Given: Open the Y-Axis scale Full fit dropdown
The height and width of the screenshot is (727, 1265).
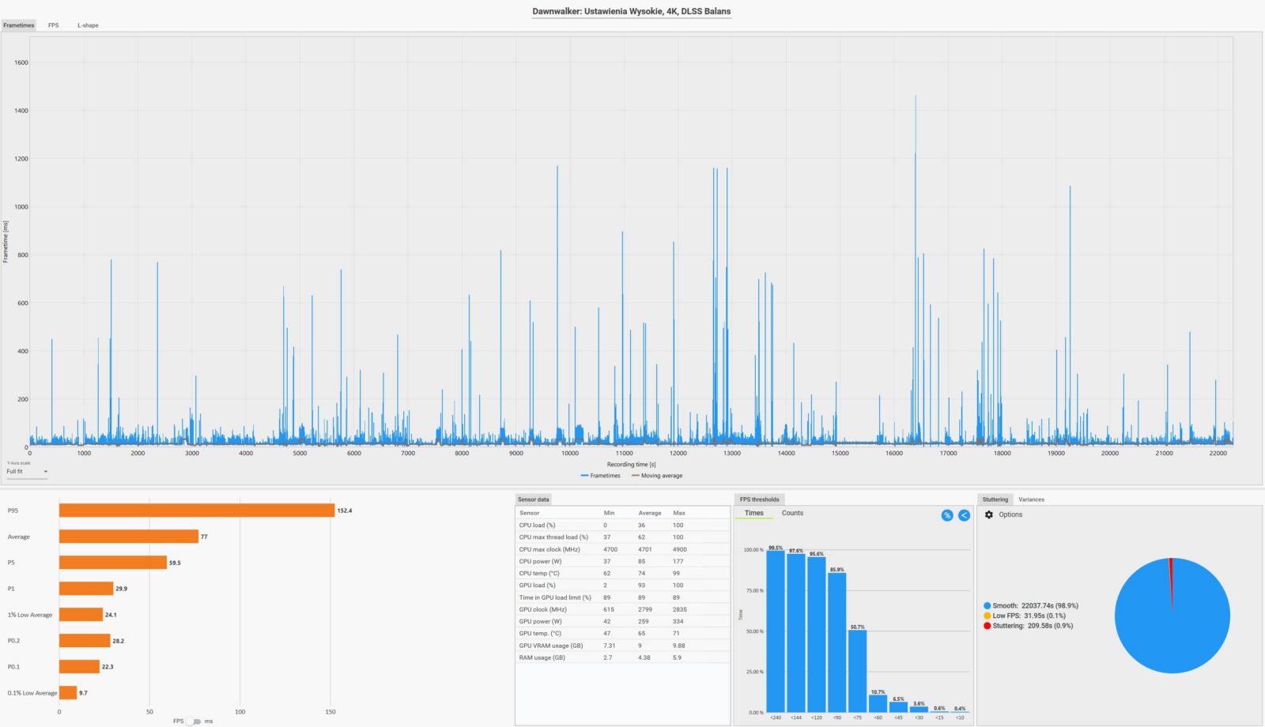Looking at the screenshot, I should pyautogui.click(x=27, y=472).
